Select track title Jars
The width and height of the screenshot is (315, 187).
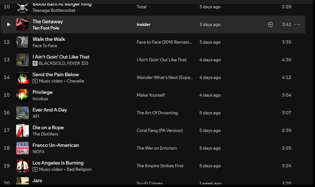pos(37,180)
